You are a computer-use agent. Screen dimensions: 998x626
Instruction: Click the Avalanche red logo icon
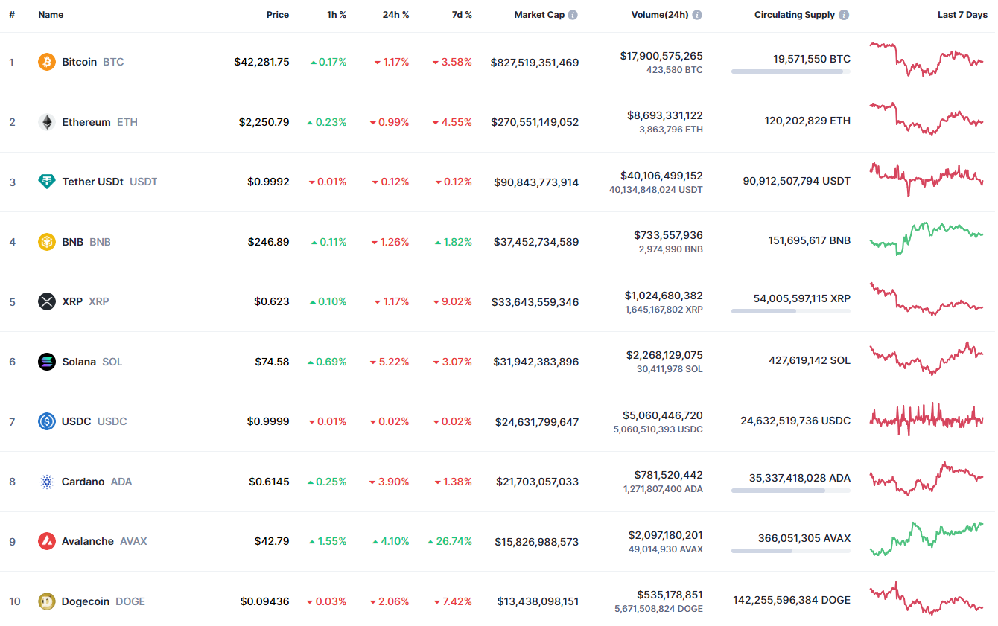[47, 541]
